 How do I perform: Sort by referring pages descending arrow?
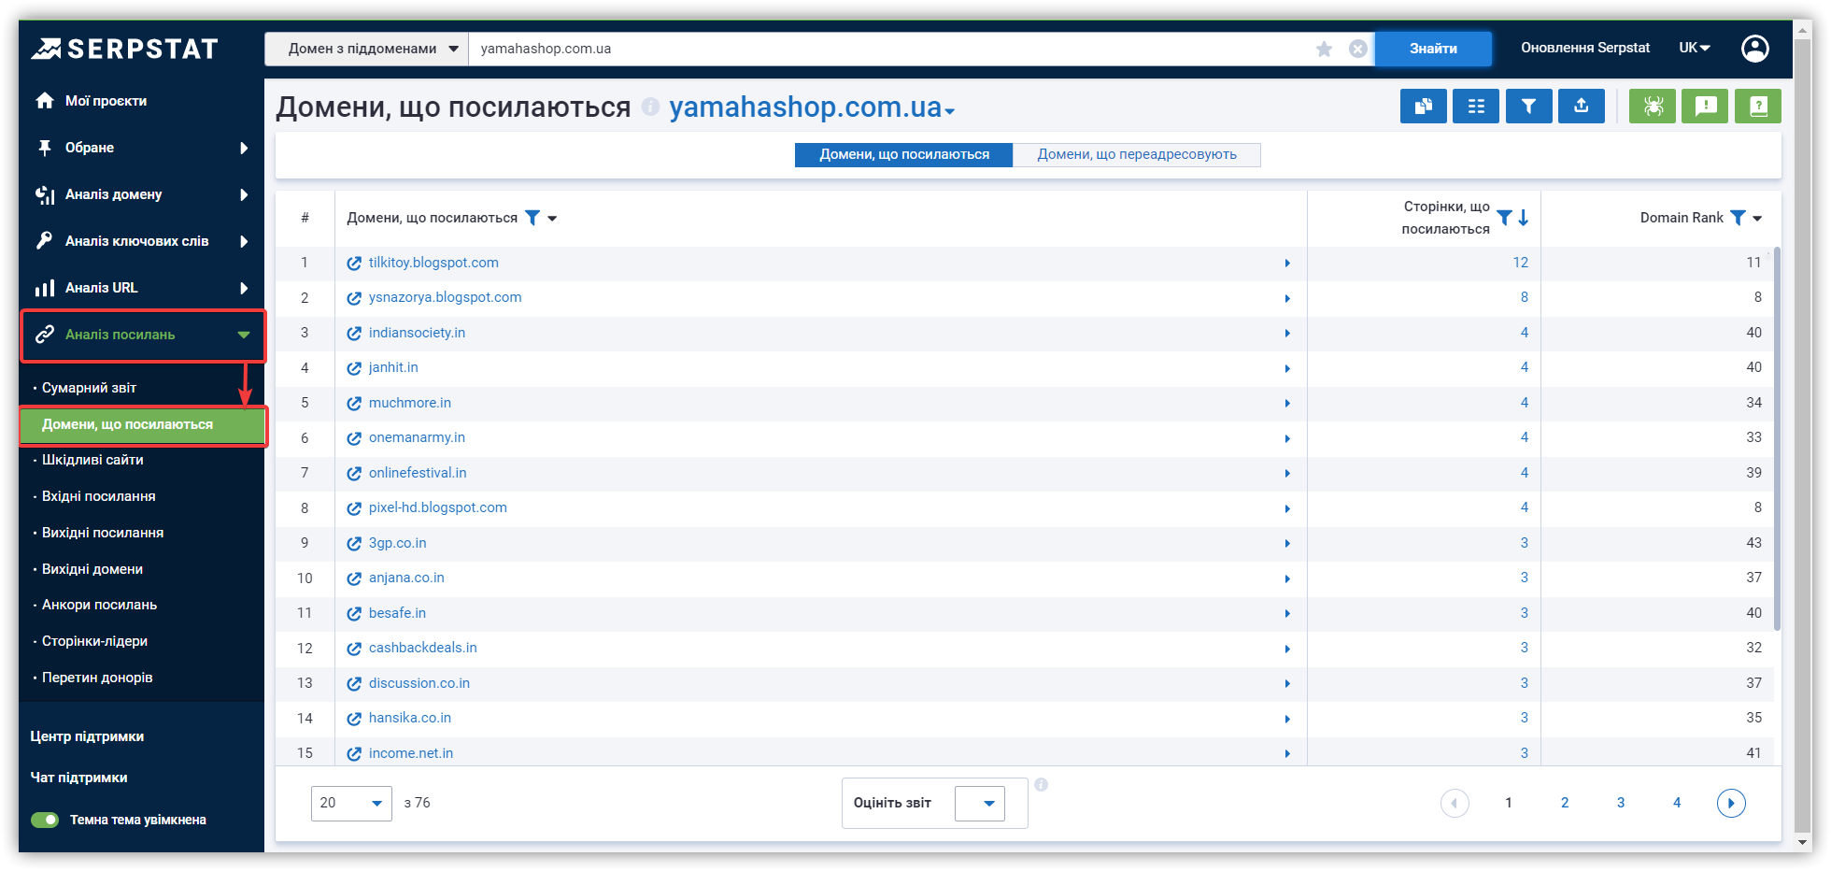[1524, 218]
